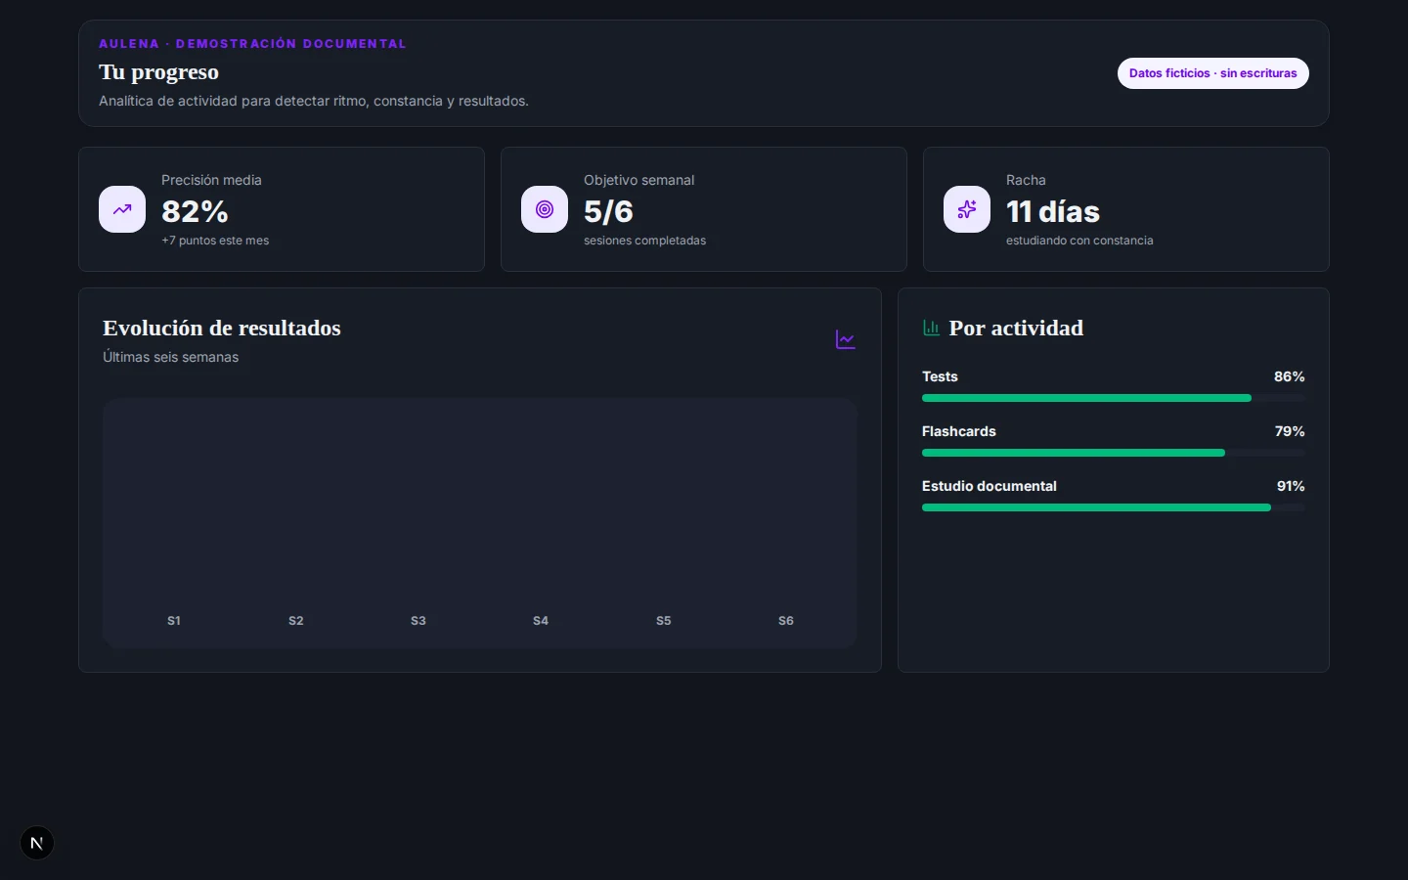
Task: Click the Estudio documental progress bar
Action: click(1114, 507)
